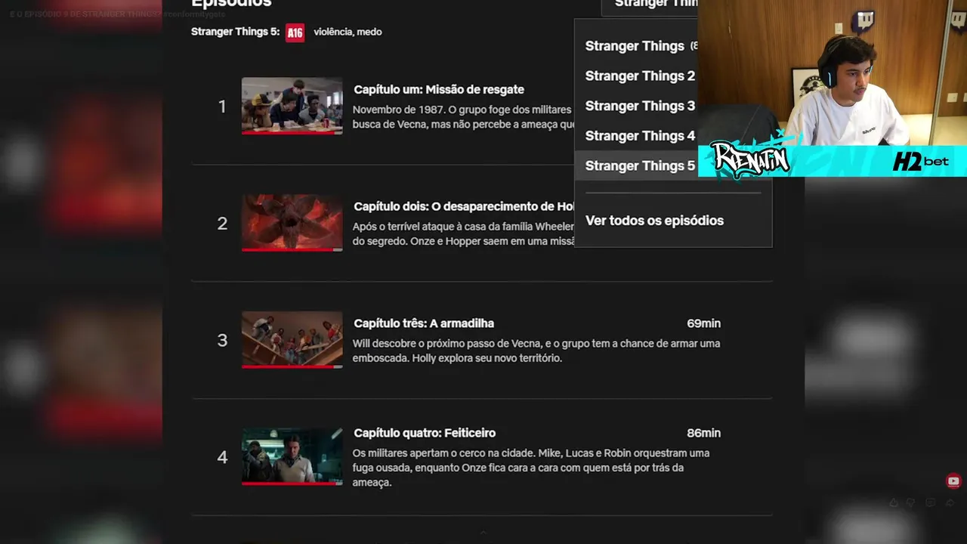Play episode 1 cafeteria thumbnail
This screenshot has width=967, height=544.
pos(292,106)
